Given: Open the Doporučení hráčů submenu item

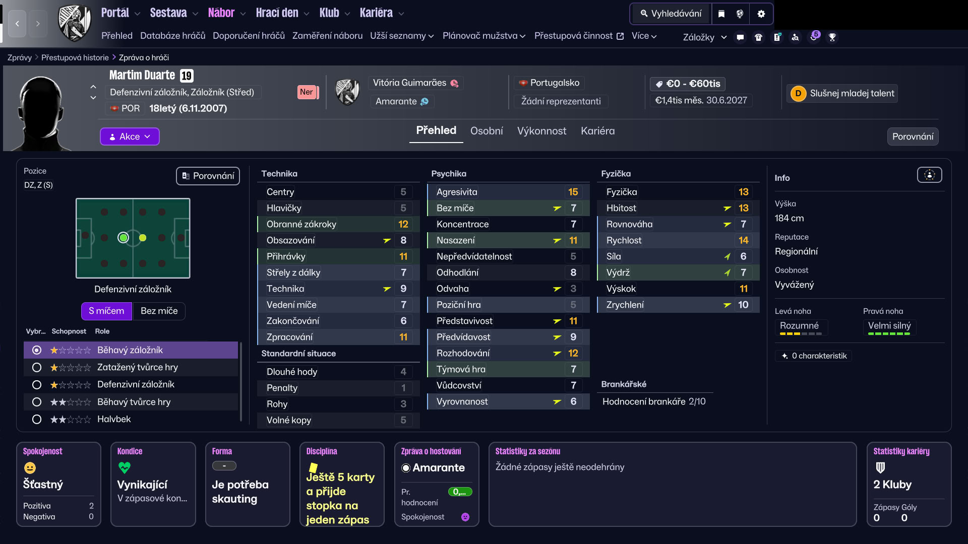Looking at the screenshot, I should 249,36.
